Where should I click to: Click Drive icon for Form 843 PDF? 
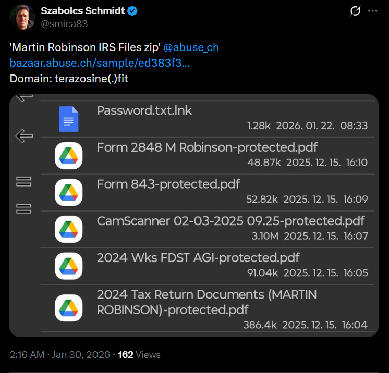point(68,192)
